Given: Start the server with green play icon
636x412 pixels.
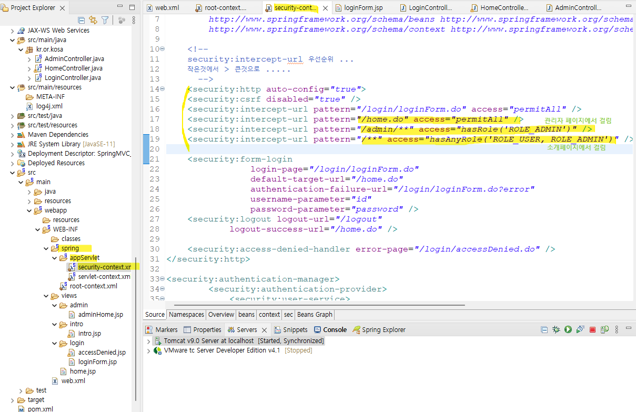Looking at the screenshot, I should coord(568,329).
